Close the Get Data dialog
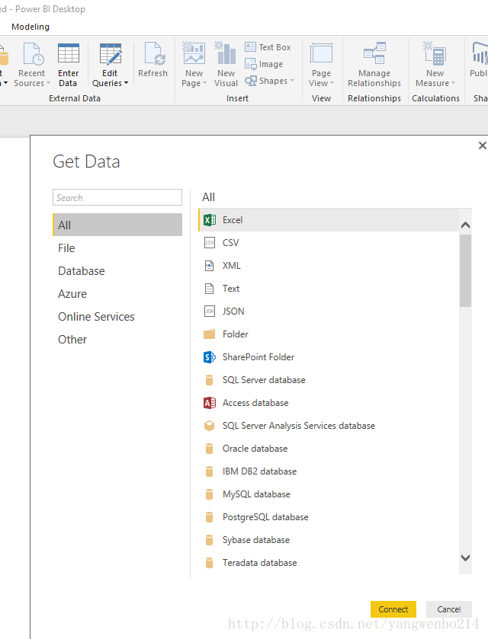Screen dimensions: 488x639 point(483,145)
